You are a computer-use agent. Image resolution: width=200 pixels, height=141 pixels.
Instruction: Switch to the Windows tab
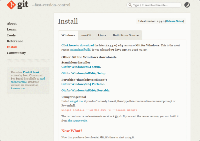click(x=68, y=35)
